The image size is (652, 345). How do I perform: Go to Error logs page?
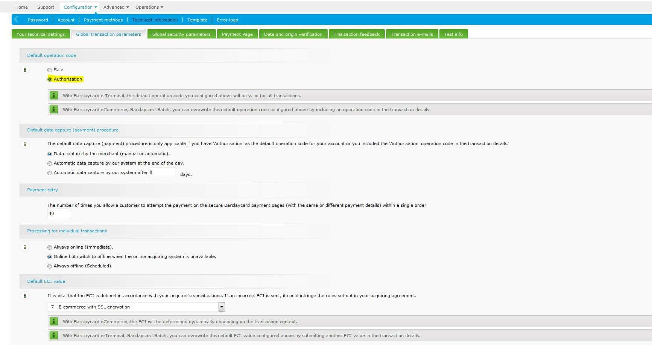(227, 20)
